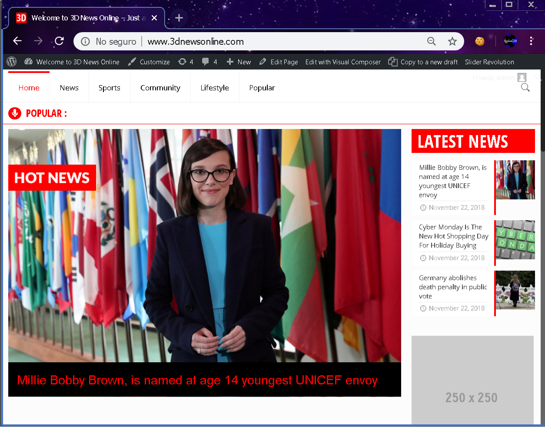The width and height of the screenshot is (545, 427).
Task: Open 'Welcome to 3D News Online' dashboard link
Action: 72,62
